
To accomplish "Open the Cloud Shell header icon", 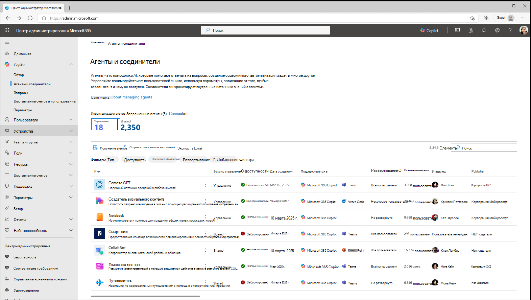I will [x=457, y=30].
